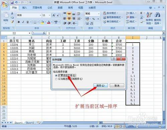The image size is (167, 130).
Task: Select sort with current selection radio option
Action: 56,79
